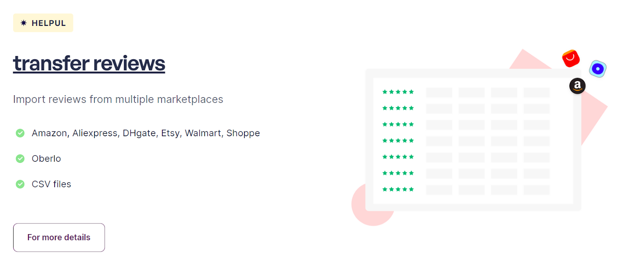Screen dimensions: 638x272
Task: Click the green checkmark next to CSV files
Action: 20,184
